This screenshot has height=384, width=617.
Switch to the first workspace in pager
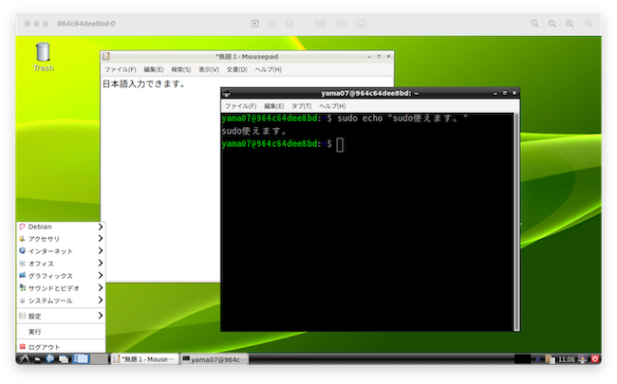81,358
